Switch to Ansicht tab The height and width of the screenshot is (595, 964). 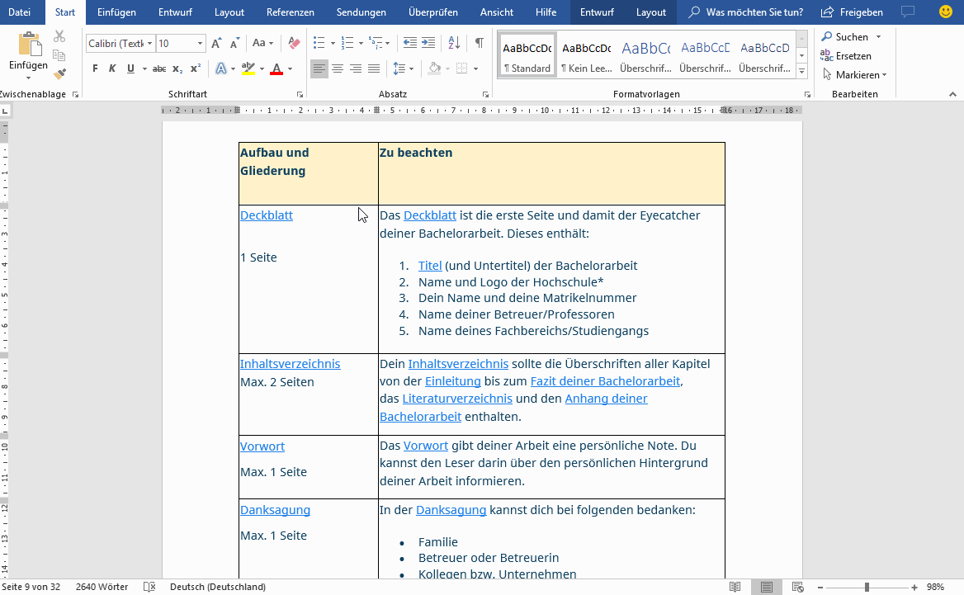pos(497,12)
